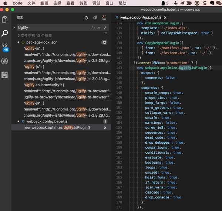Viewport: 222px width, 211px height.
Task: Refresh the search results
Action: [x=86, y=18]
